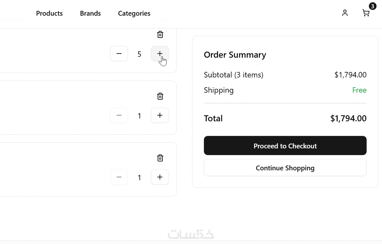
Task: Click the cart badge showing 3
Action: tap(373, 6)
